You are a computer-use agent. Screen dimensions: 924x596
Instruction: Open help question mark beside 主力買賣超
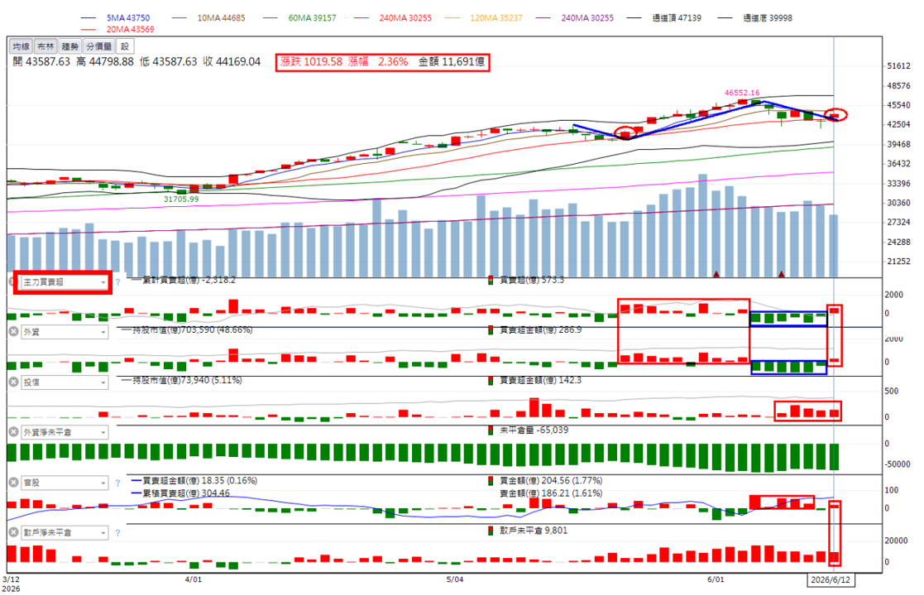(x=117, y=282)
